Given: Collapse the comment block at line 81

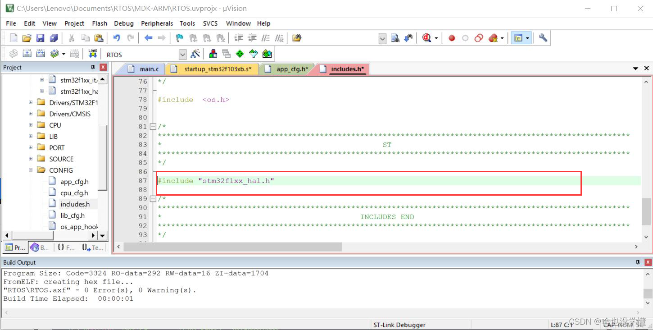Looking at the screenshot, I should pyautogui.click(x=153, y=127).
